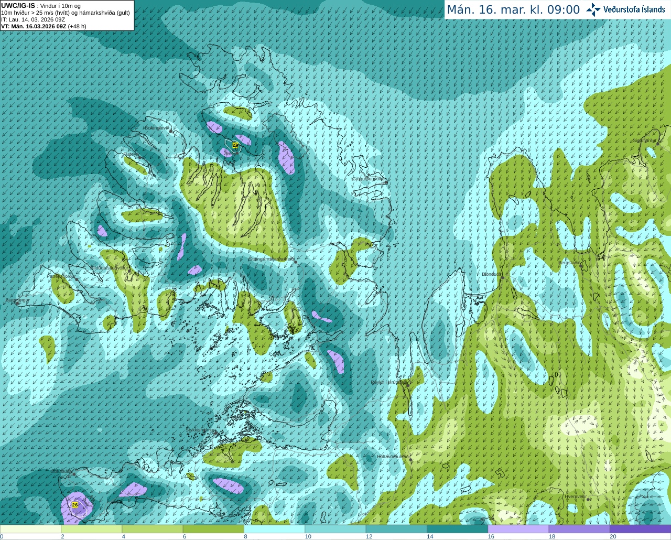Click the 6–8 m/s olive legend swatch
This screenshot has height=540, width=671.
213,529
